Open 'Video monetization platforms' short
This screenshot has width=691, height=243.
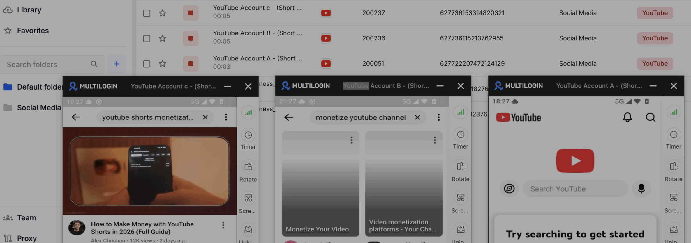pyautogui.click(x=404, y=184)
